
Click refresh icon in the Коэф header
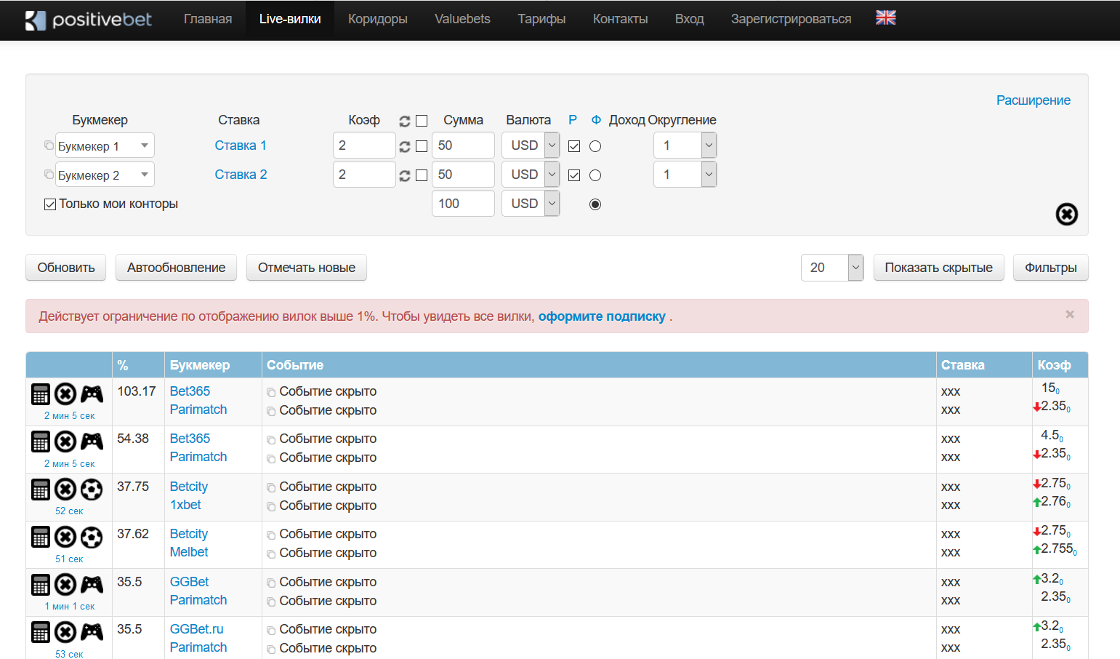pos(405,121)
